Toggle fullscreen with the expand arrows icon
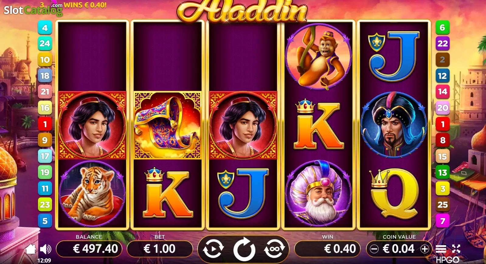Screen dimensions: 486x264 coord(456,249)
